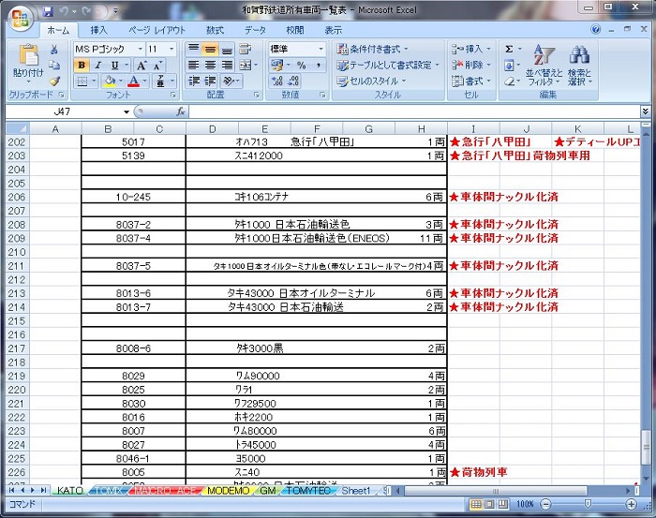The height and width of the screenshot is (518, 656).
Task: Click 書式 format cells button
Action: pyautogui.click(x=471, y=81)
